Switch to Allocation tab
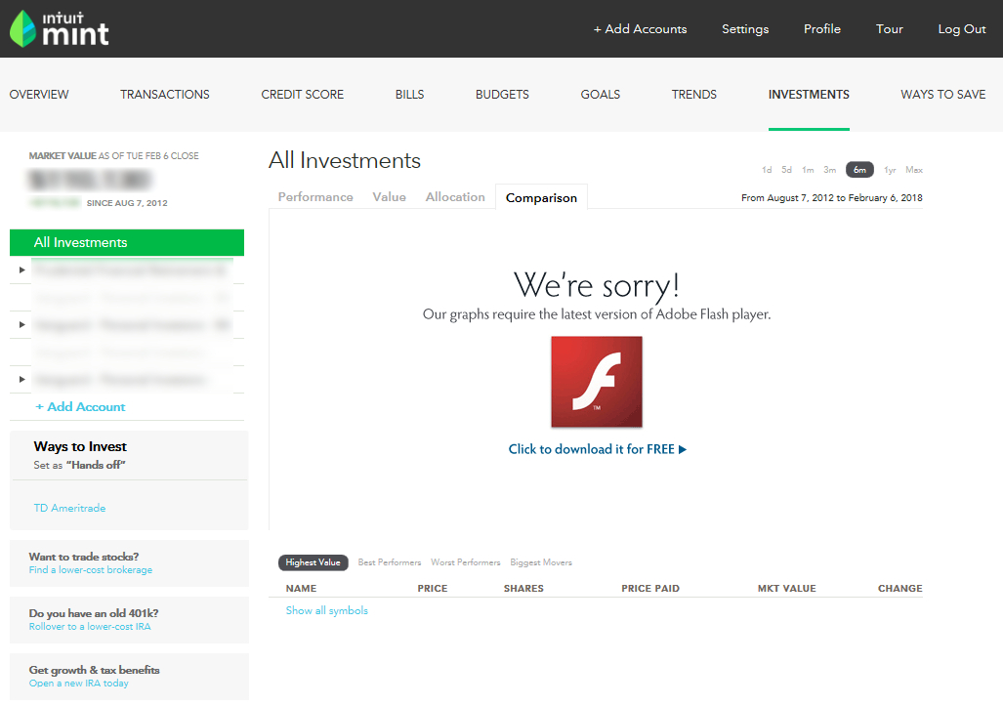 (455, 197)
